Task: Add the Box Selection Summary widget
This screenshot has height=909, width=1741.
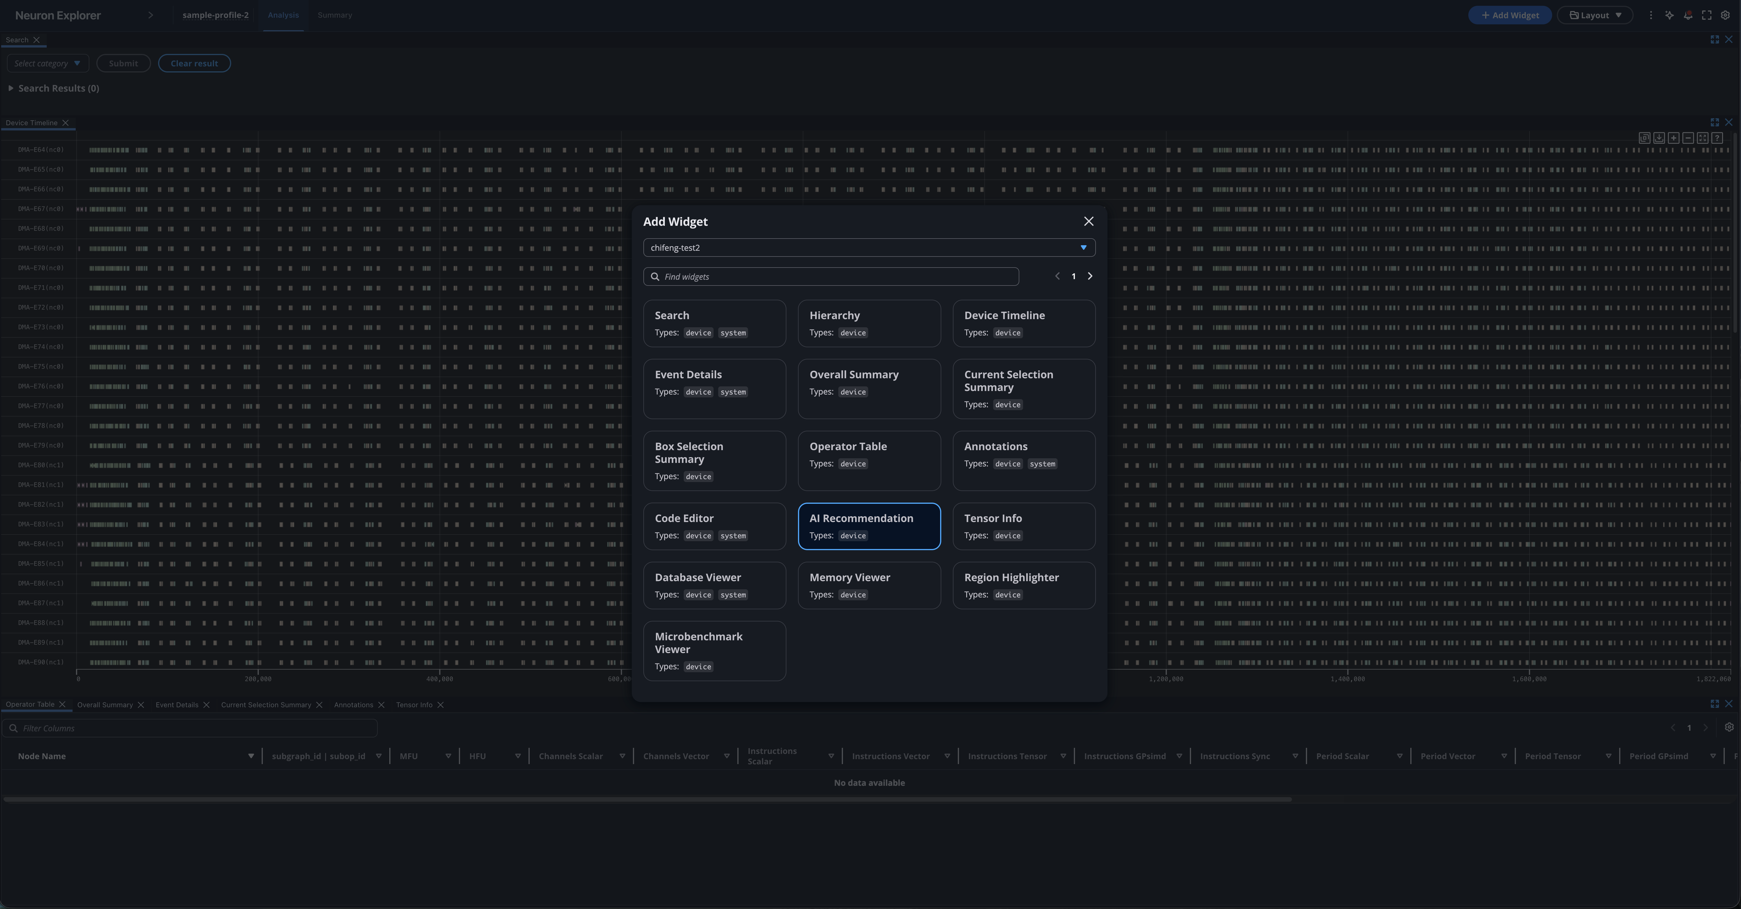Action: coord(714,461)
